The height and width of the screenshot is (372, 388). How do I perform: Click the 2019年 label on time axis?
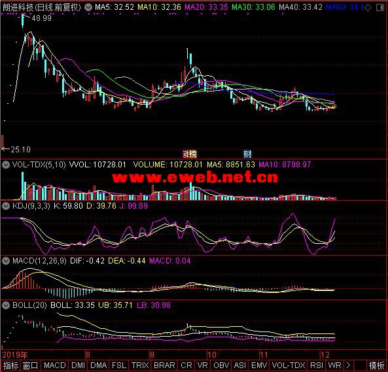pos(15,355)
